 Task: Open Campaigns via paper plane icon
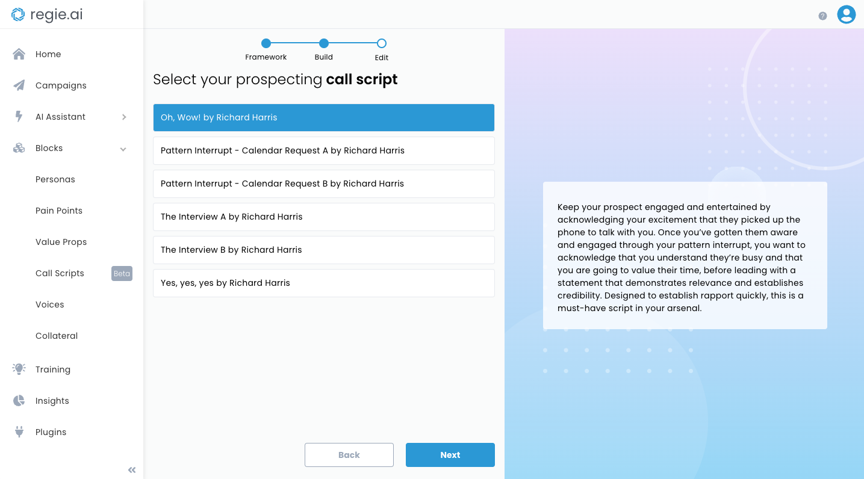click(x=19, y=85)
